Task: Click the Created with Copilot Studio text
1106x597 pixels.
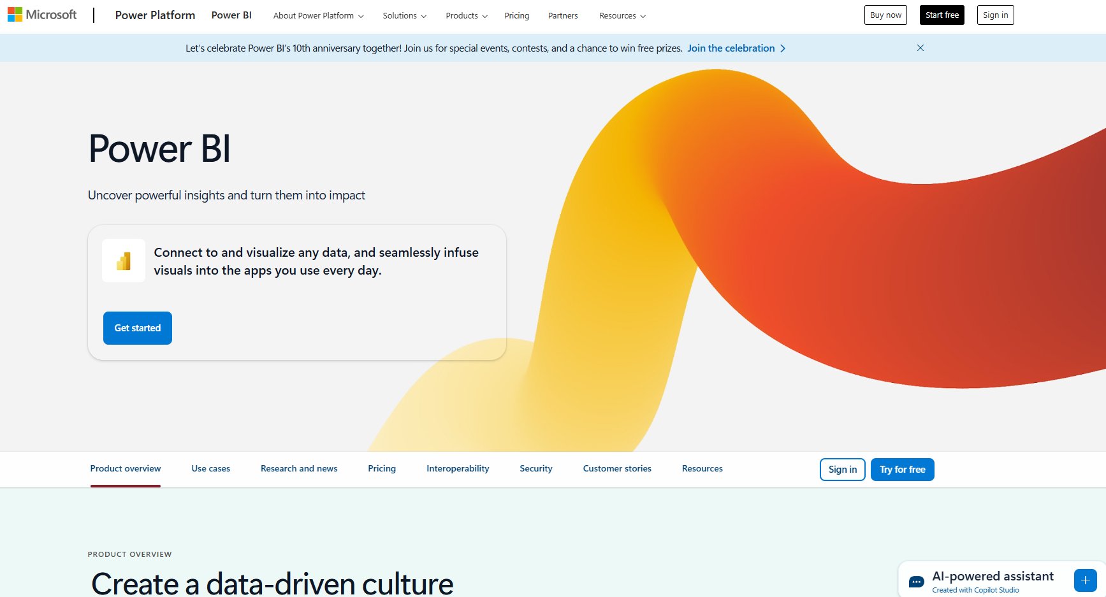Action: pos(975,590)
